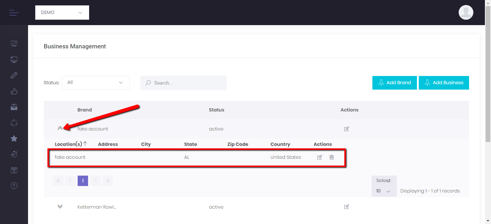Screen dimensions: 491x224
Task: Open the page size dropdown showing 10
Action: tap(384, 191)
